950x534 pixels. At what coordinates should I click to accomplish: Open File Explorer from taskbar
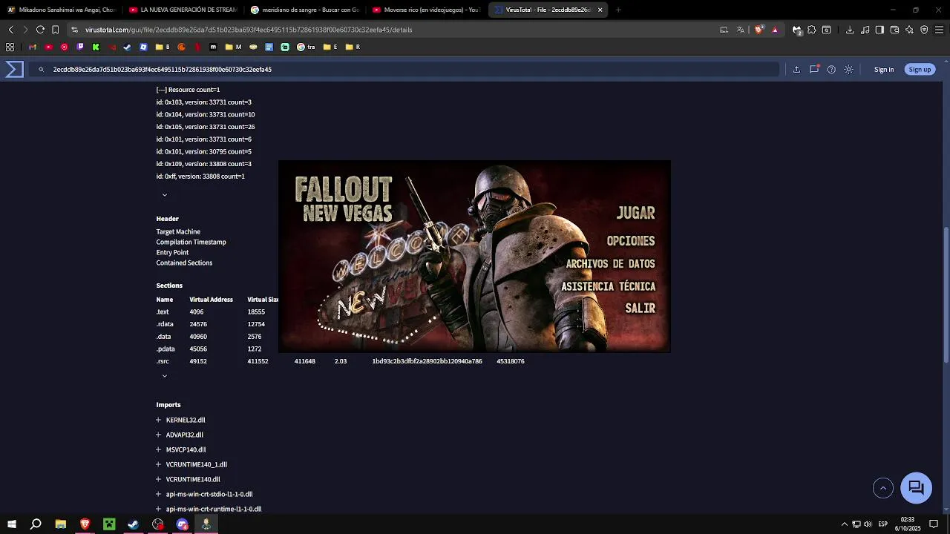tap(61, 524)
